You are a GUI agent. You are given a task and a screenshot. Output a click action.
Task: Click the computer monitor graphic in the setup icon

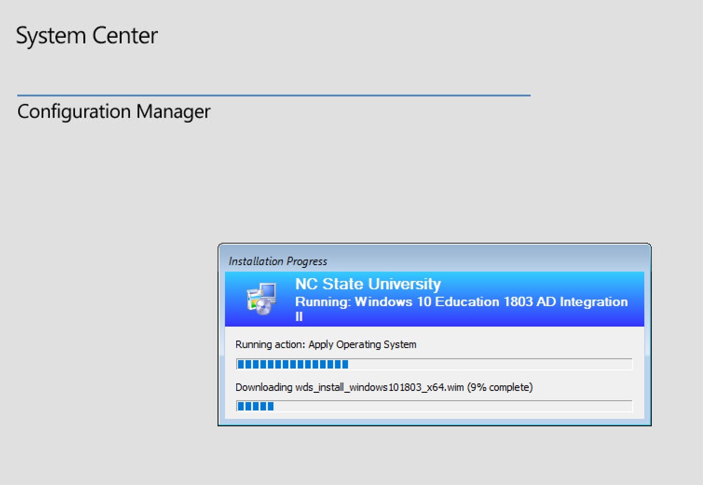pos(269,292)
